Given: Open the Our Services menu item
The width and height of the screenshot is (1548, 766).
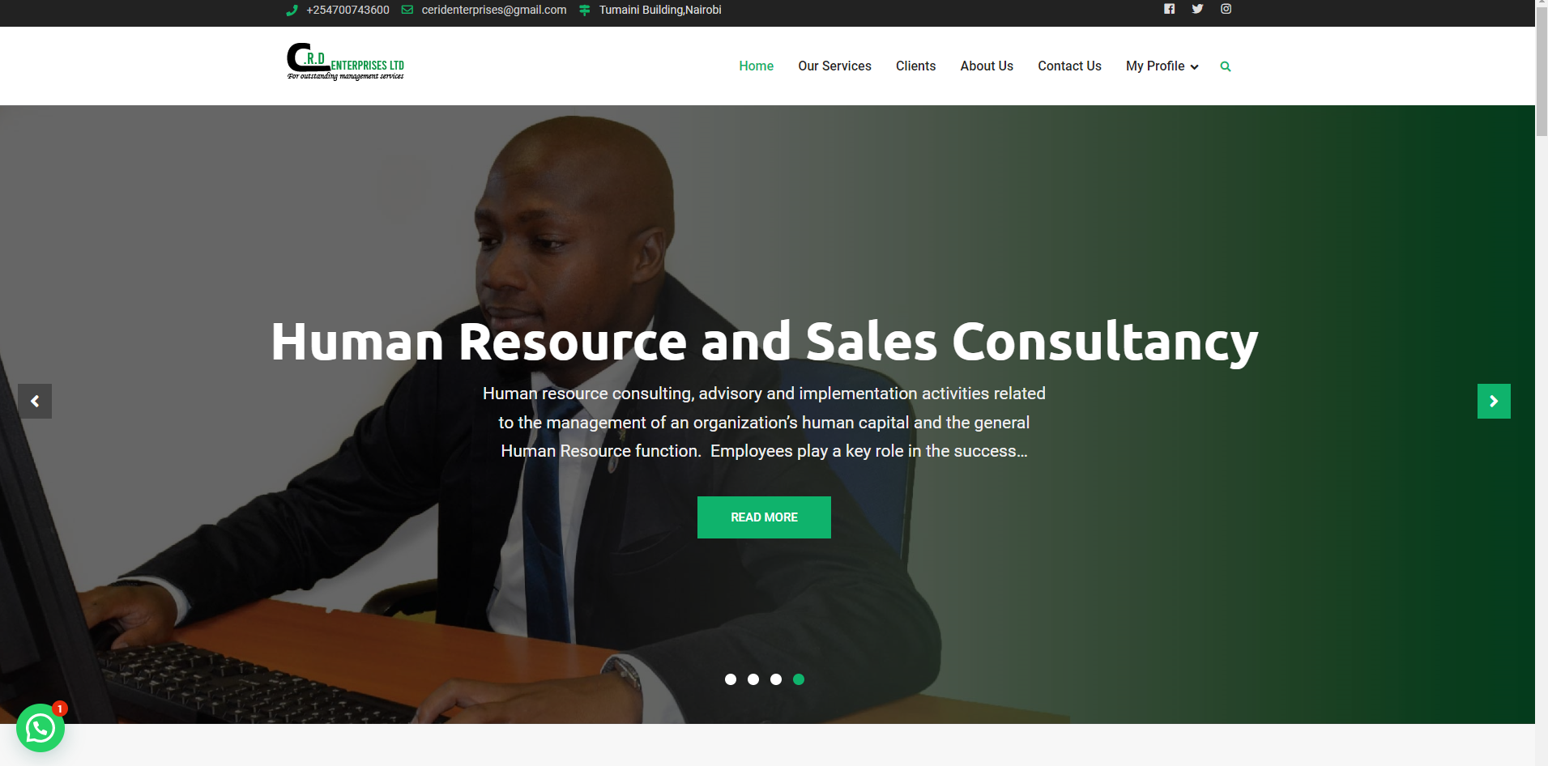Looking at the screenshot, I should pos(834,66).
